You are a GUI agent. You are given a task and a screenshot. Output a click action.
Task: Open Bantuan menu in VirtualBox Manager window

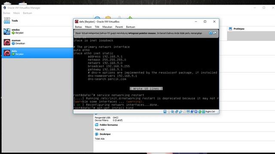(x=27, y=13)
